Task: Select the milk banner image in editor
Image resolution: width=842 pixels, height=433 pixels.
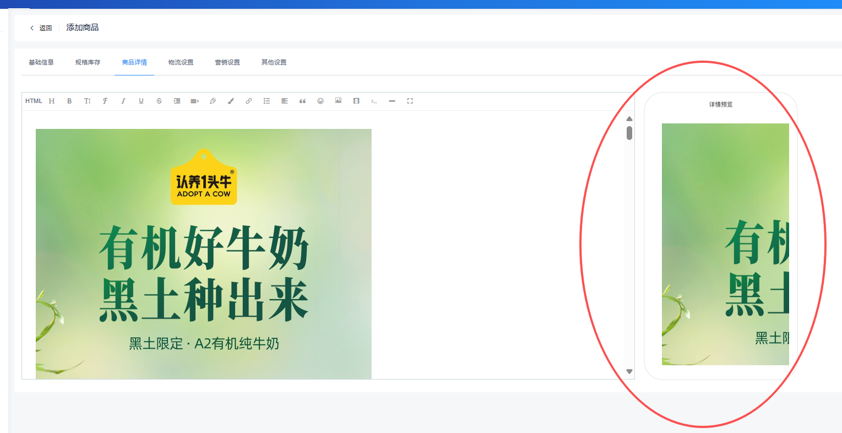Action: point(204,254)
